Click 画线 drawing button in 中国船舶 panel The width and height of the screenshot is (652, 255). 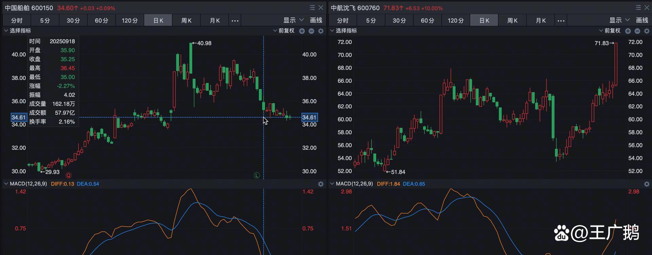coord(316,20)
